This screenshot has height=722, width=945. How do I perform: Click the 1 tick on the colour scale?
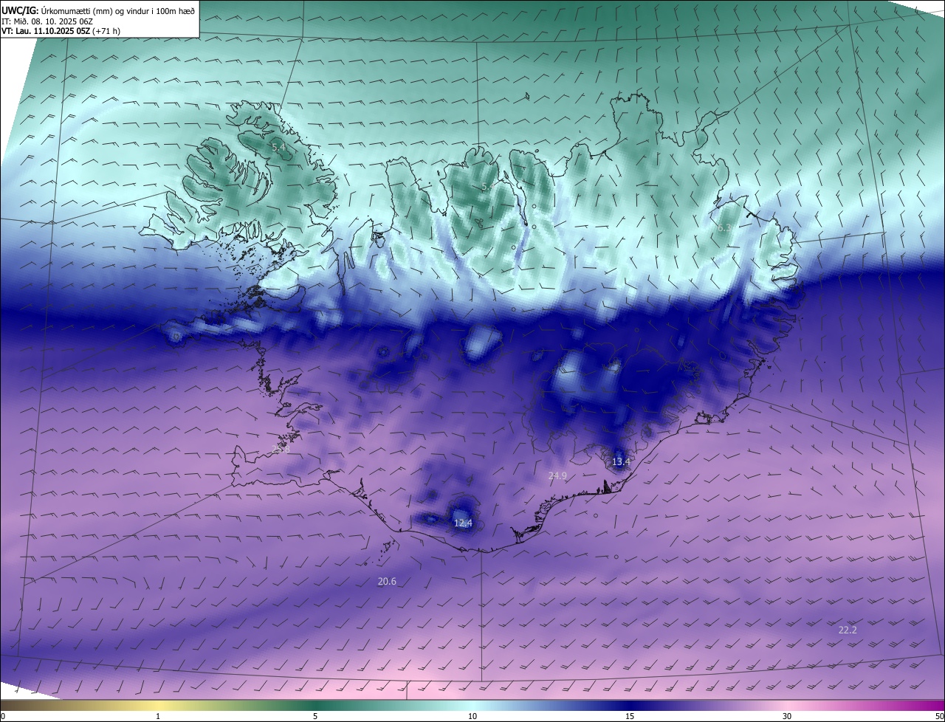pyautogui.click(x=158, y=717)
